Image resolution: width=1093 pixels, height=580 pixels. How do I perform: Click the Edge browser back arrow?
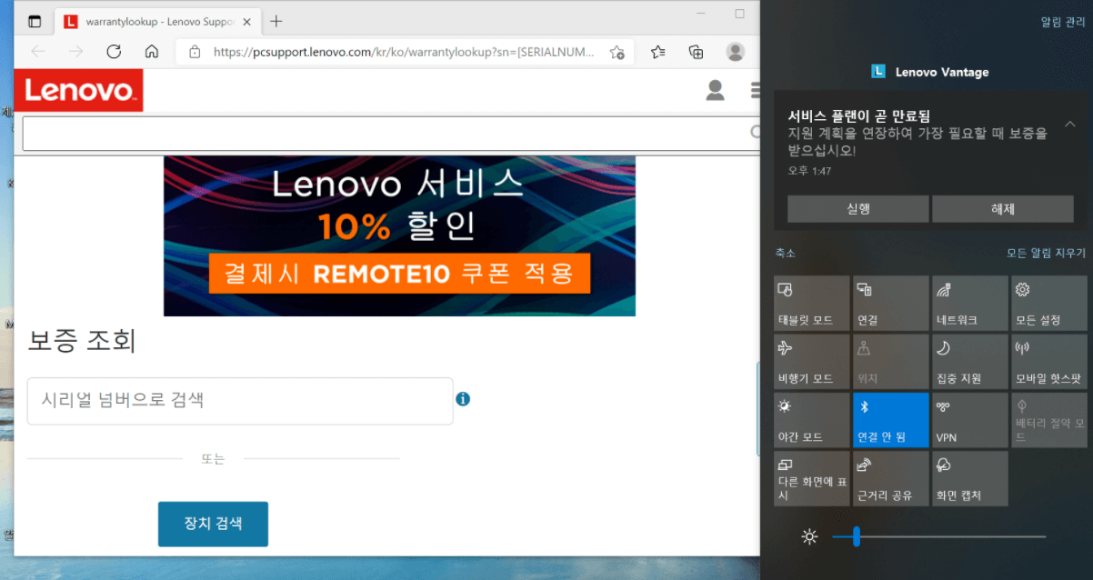click(x=37, y=52)
